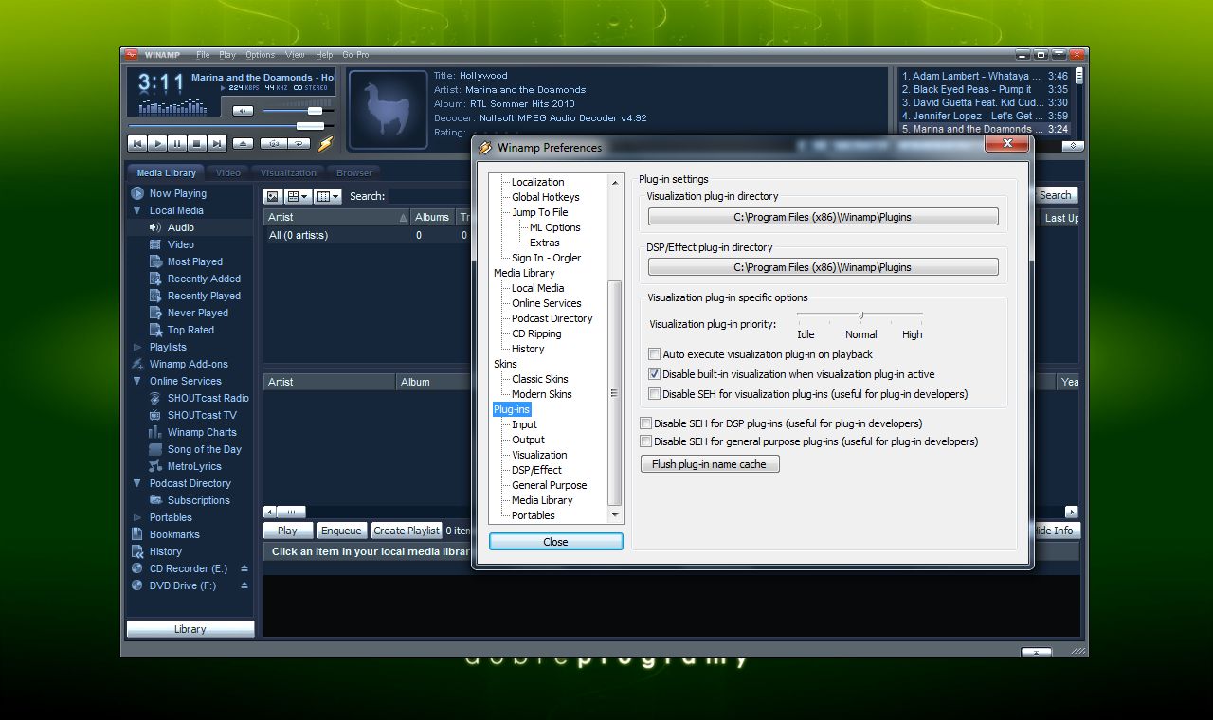This screenshot has width=1213, height=720.
Task: Expand the Portables tree node
Action: click(x=137, y=517)
